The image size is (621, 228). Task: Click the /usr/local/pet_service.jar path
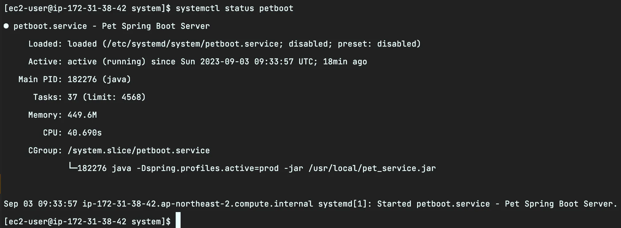point(372,168)
